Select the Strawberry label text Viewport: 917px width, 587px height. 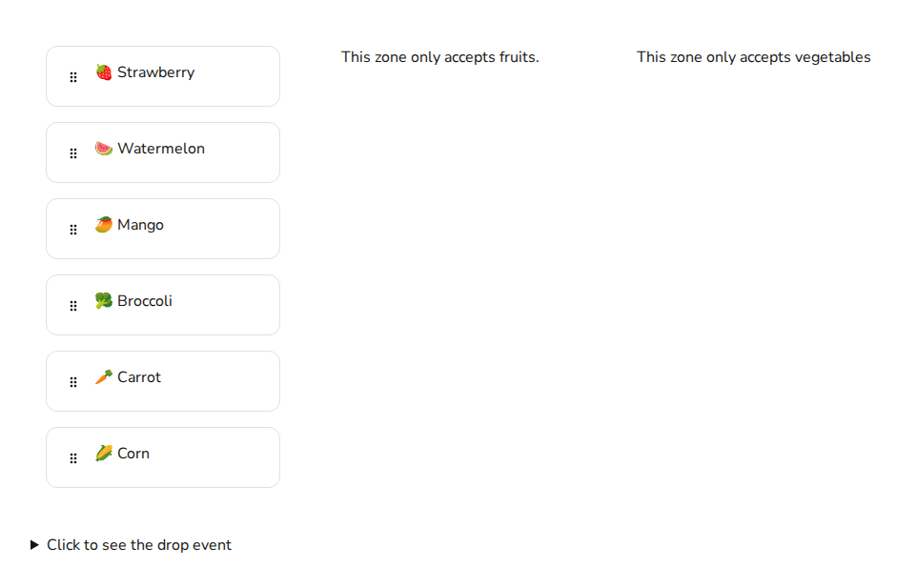(x=156, y=72)
